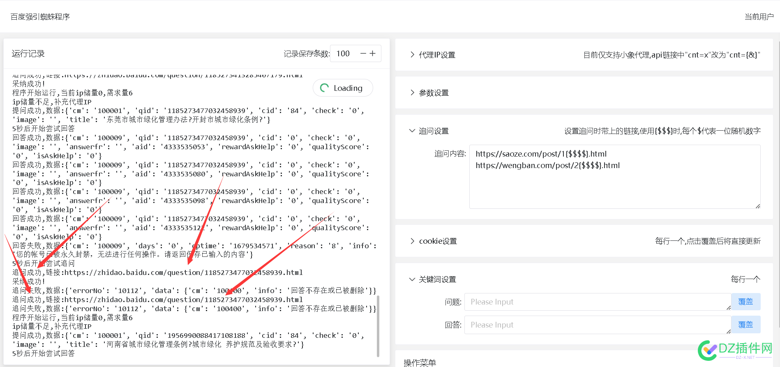Collapse the 关键词设置 panel chevron
Screen dimensions: 780x367
[x=412, y=279]
